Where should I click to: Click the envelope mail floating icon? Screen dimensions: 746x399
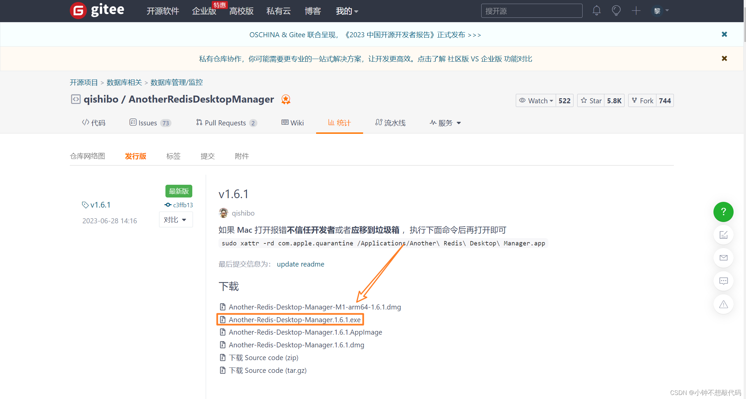tap(723, 258)
